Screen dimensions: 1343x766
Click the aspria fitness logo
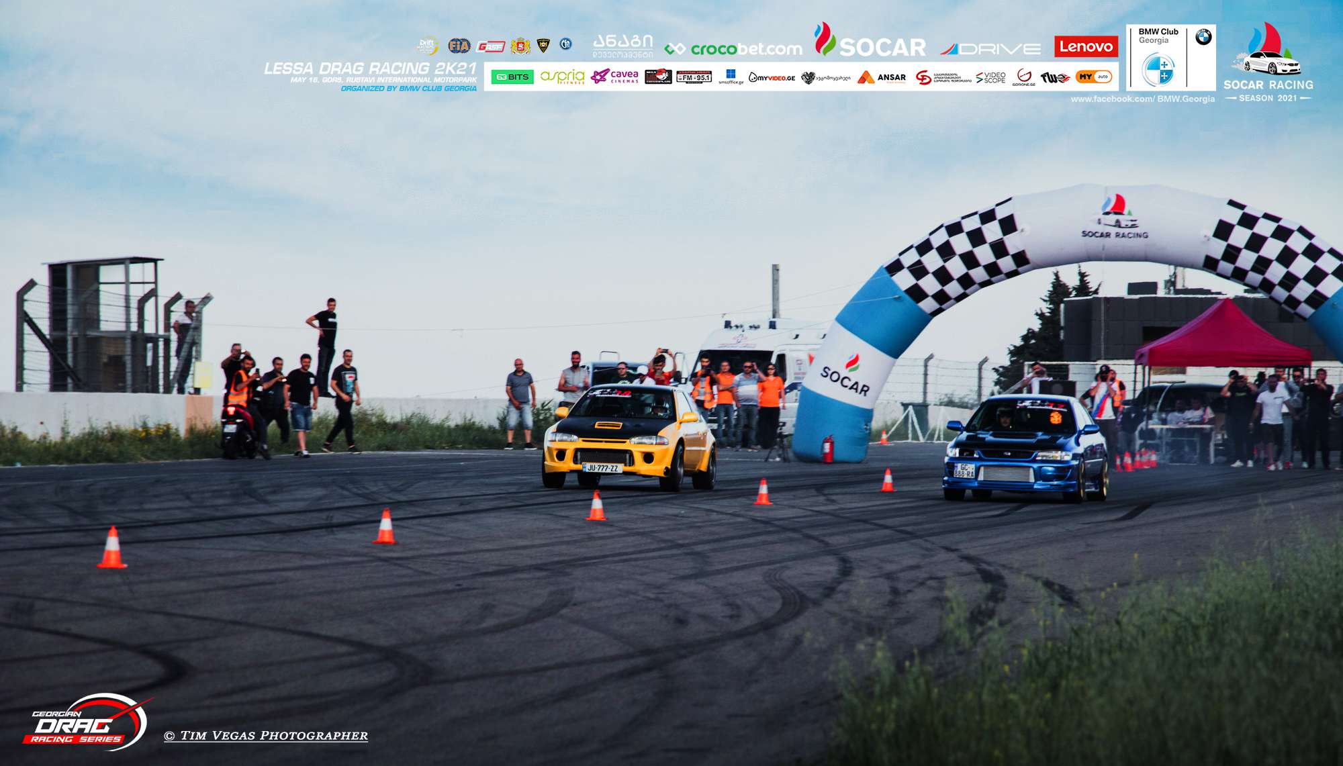pos(562,77)
